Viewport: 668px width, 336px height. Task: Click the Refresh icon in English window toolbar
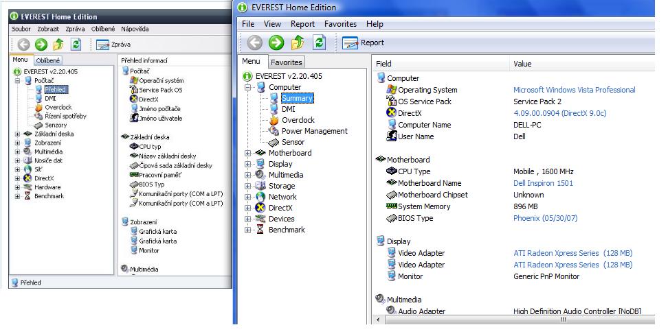coord(319,43)
